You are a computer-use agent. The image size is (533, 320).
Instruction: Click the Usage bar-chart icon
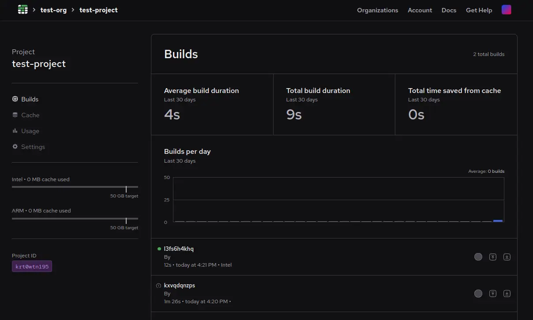tap(15, 131)
